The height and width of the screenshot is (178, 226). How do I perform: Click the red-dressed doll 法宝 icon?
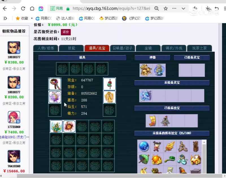[x=157, y=146]
